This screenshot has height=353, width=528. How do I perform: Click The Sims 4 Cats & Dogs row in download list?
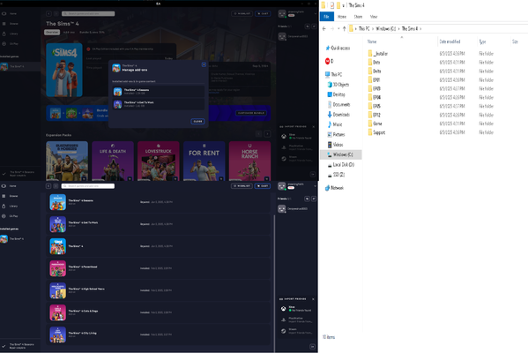(159, 312)
